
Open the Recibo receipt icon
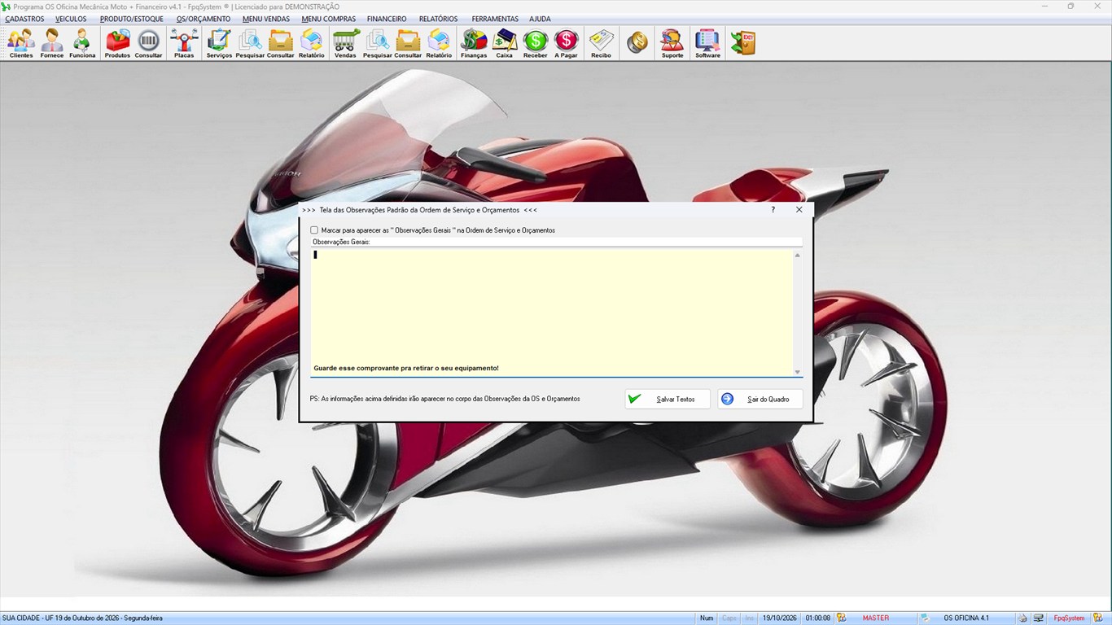point(601,43)
